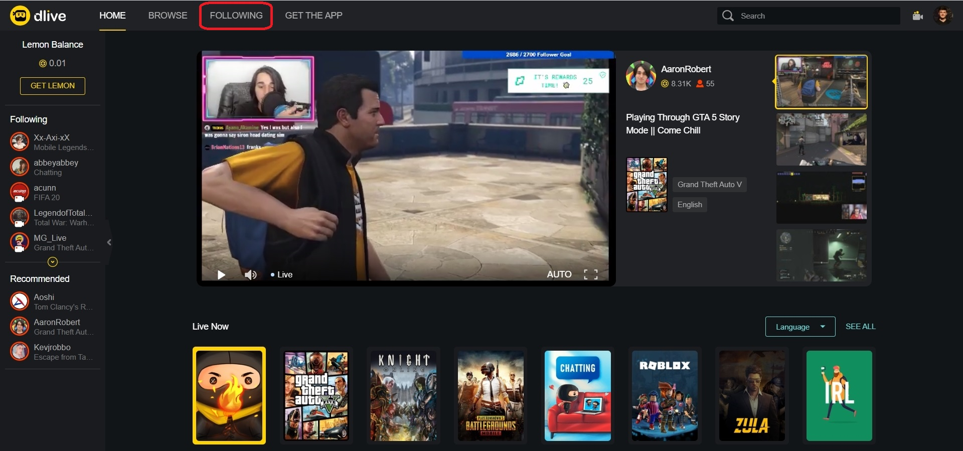Select the English language tag
Image resolution: width=963 pixels, height=451 pixels.
click(690, 205)
